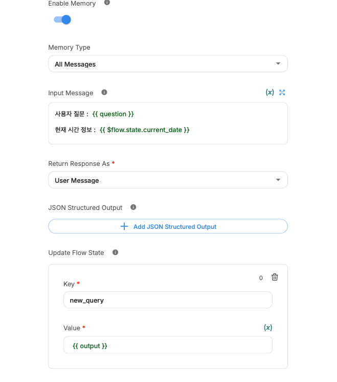Screen dimensions: 337x382
Task: Delete the new_query flow state entry
Action: [x=275, y=277]
